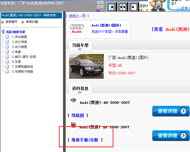
Task: Click the 菜单展开 square icon
Action: coord(2,22)
